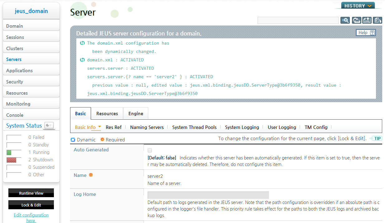The width and height of the screenshot is (385, 223).
Task: Open the Res Ref sub-tab
Action: click(x=114, y=127)
